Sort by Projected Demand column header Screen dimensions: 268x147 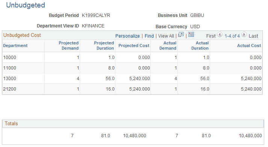coord(68,45)
